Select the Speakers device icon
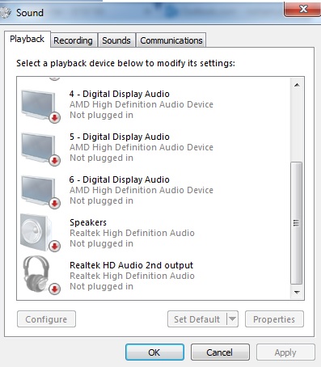The width and height of the screenshot is (321, 367). click(x=40, y=233)
